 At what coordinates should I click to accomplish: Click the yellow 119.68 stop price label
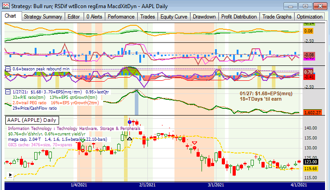coord(311,168)
